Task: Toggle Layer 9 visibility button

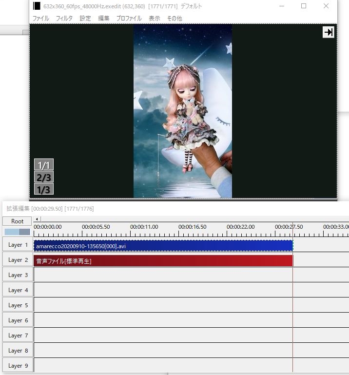Action: tap(18, 365)
